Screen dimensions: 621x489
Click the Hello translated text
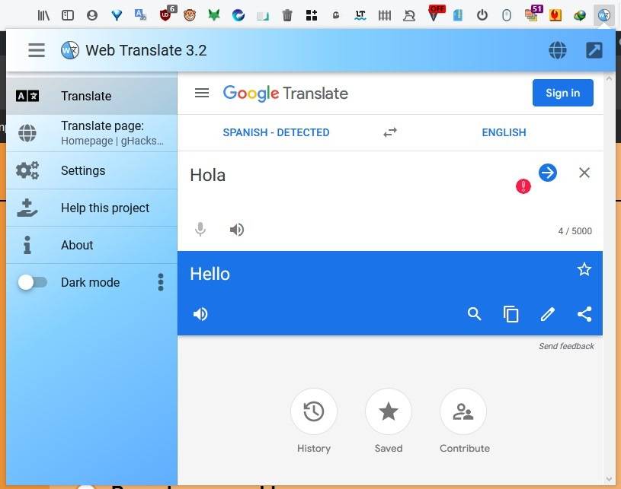pos(210,274)
